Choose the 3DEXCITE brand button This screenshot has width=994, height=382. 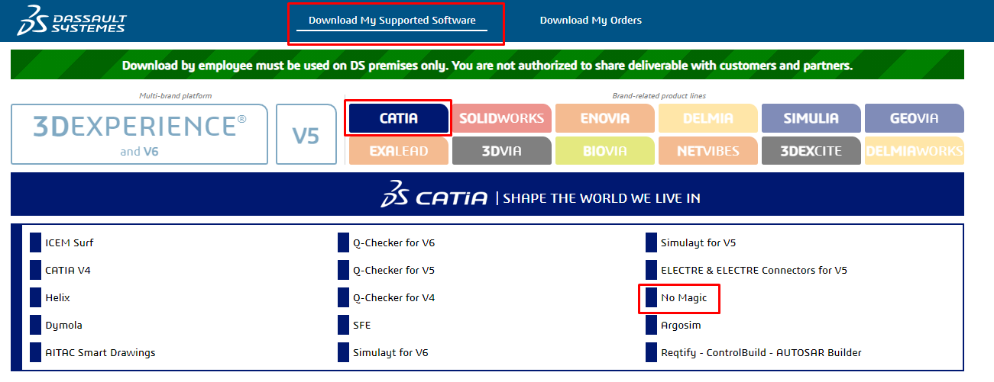(x=811, y=151)
